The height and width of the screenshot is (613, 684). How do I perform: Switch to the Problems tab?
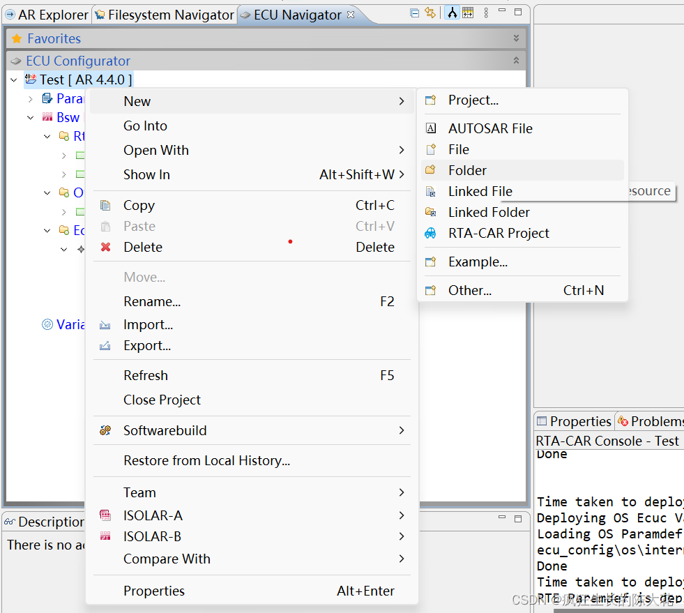pyautogui.click(x=654, y=421)
